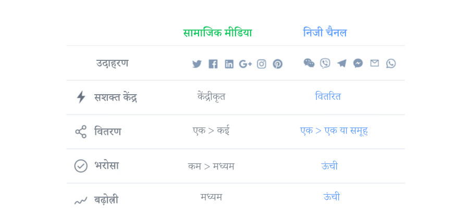Click the email envelope icon
This screenshot has width=469, height=218.
375,63
